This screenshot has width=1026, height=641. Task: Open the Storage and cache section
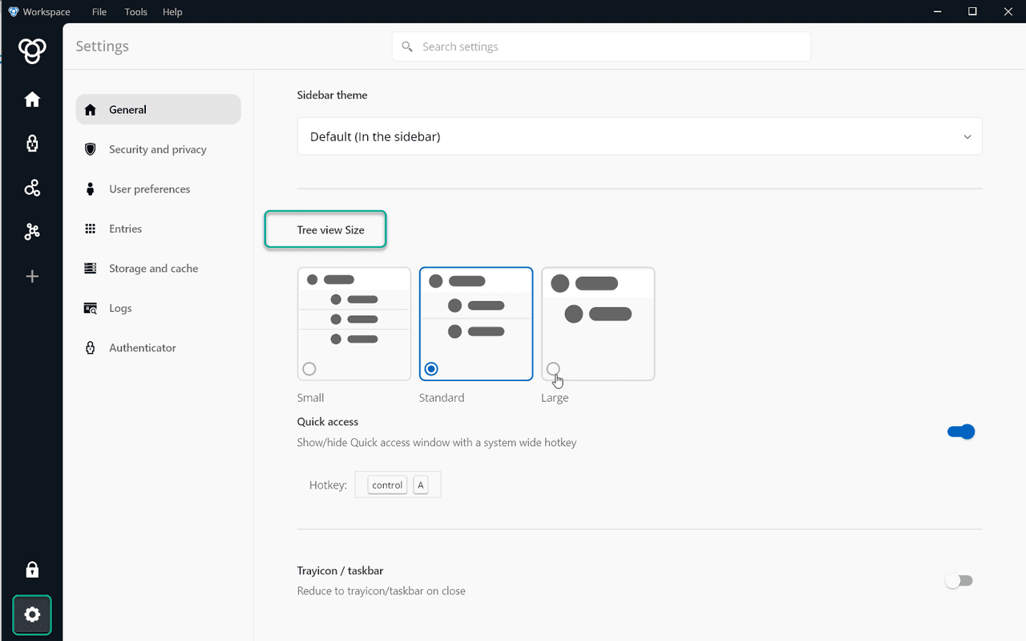(153, 269)
